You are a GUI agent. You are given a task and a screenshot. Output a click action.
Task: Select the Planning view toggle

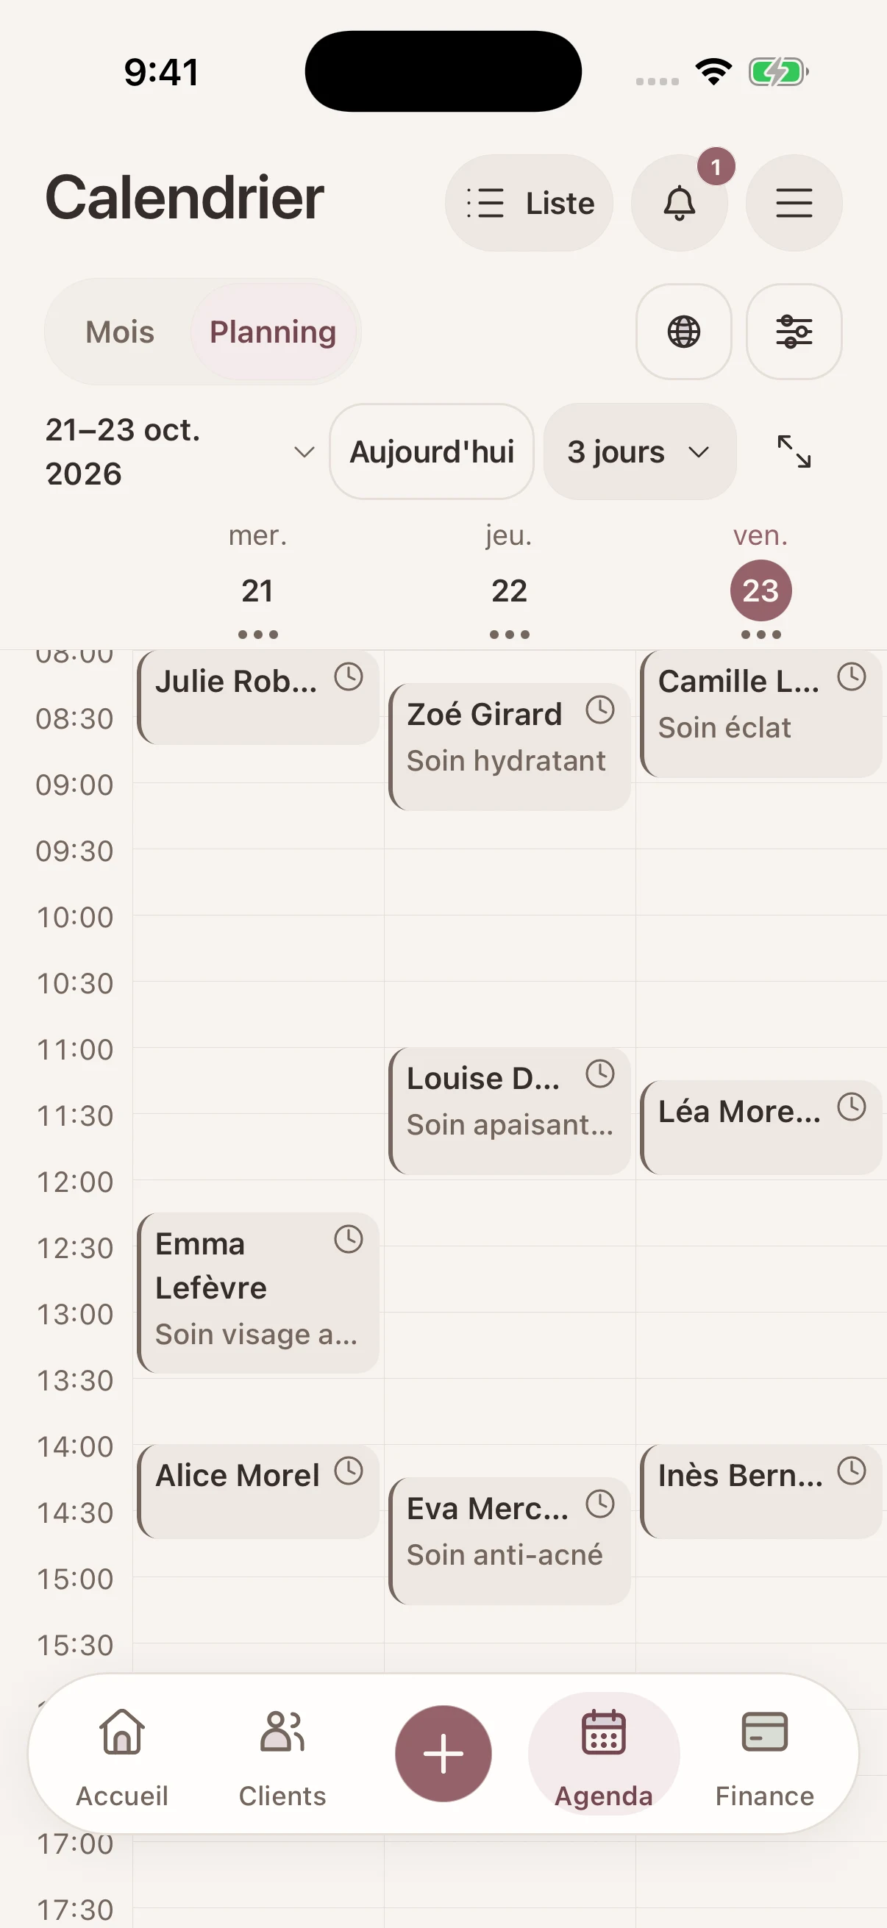[x=272, y=332]
